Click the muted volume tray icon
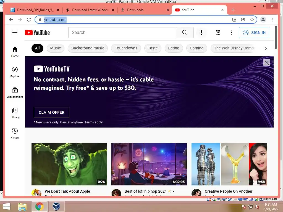 [x=257, y=207]
